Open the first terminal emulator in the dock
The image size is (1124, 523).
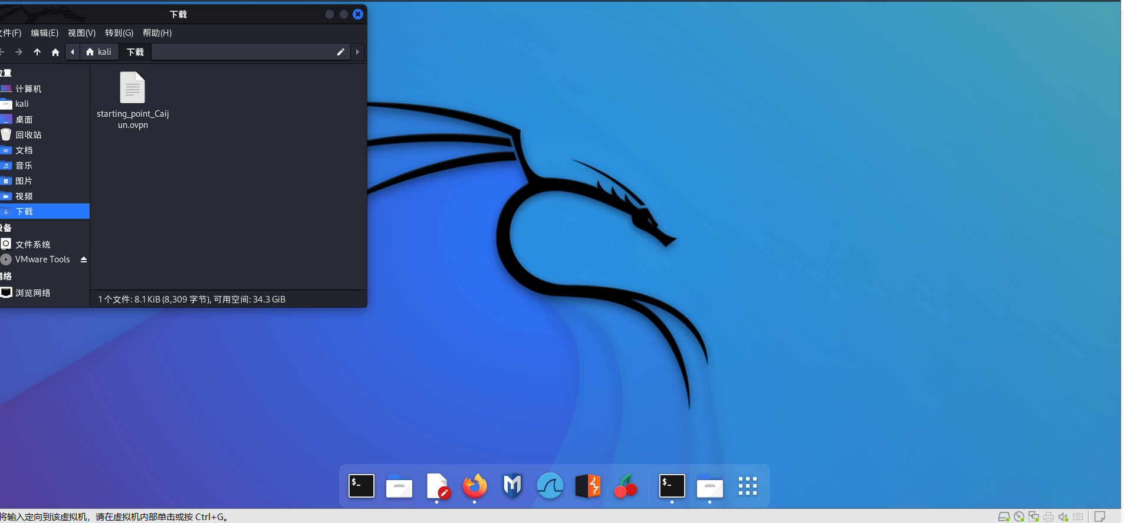pos(361,486)
